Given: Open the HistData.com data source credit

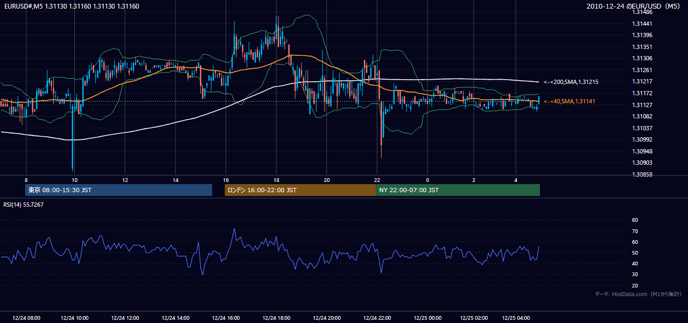Looking at the screenshot, I should [x=638, y=294].
